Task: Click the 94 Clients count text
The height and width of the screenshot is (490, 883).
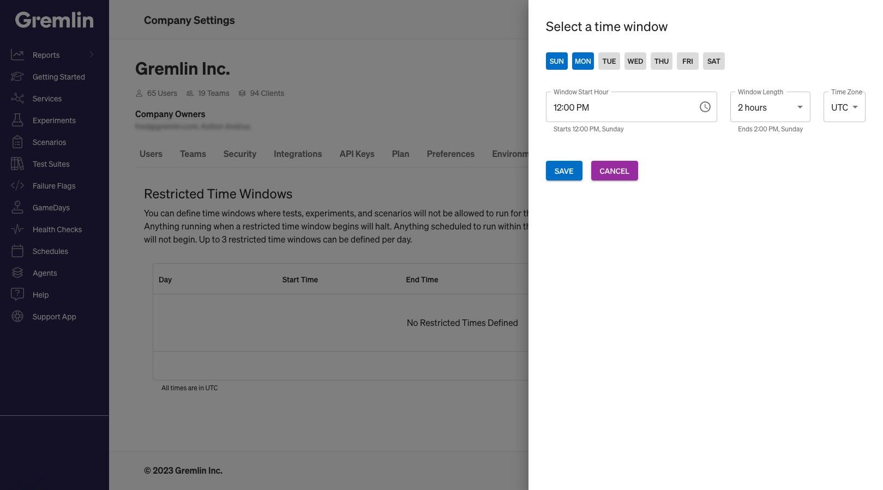Action: point(267,93)
